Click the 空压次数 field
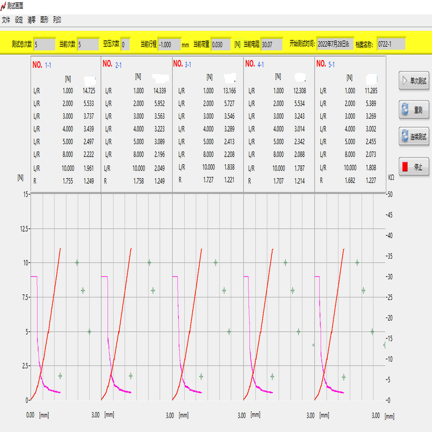The height and width of the screenshot is (432, 432). pyautogui.click(x=125, y=44)
